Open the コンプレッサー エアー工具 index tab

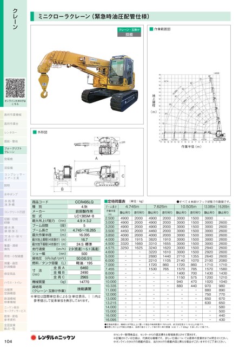14,177
